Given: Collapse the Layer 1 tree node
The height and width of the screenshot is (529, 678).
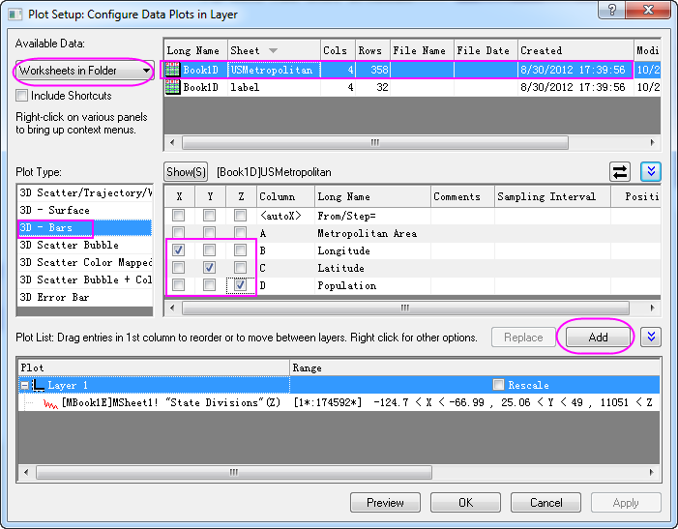Looking at the screenshot, I should 24,385.
